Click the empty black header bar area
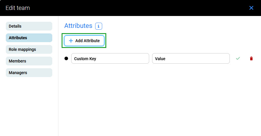Viewport: 261px width, 136px height. [x=131, y=8]
